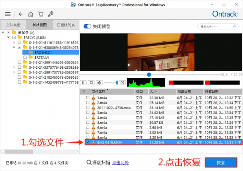This screenshot has height=171, width=243.
Task: Select the S-1-5-21-2182460573 folder
Action: pyautogui.click(x=54, y=77)
